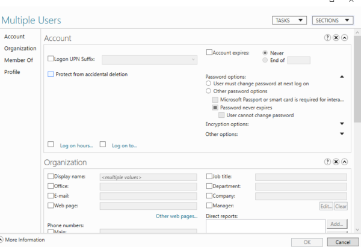The width and height of the screenshot is (361, 247).
Task: Click the Job title text field
Action: tap(301, 177)
